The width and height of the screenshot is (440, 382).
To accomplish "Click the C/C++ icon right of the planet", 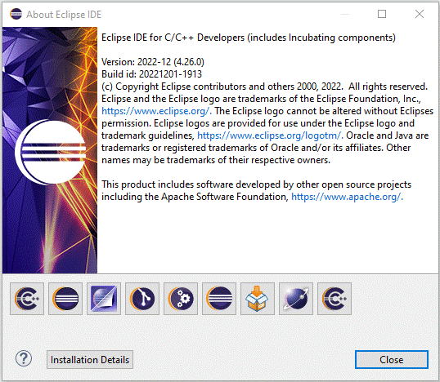I will [x=334, y=299].
